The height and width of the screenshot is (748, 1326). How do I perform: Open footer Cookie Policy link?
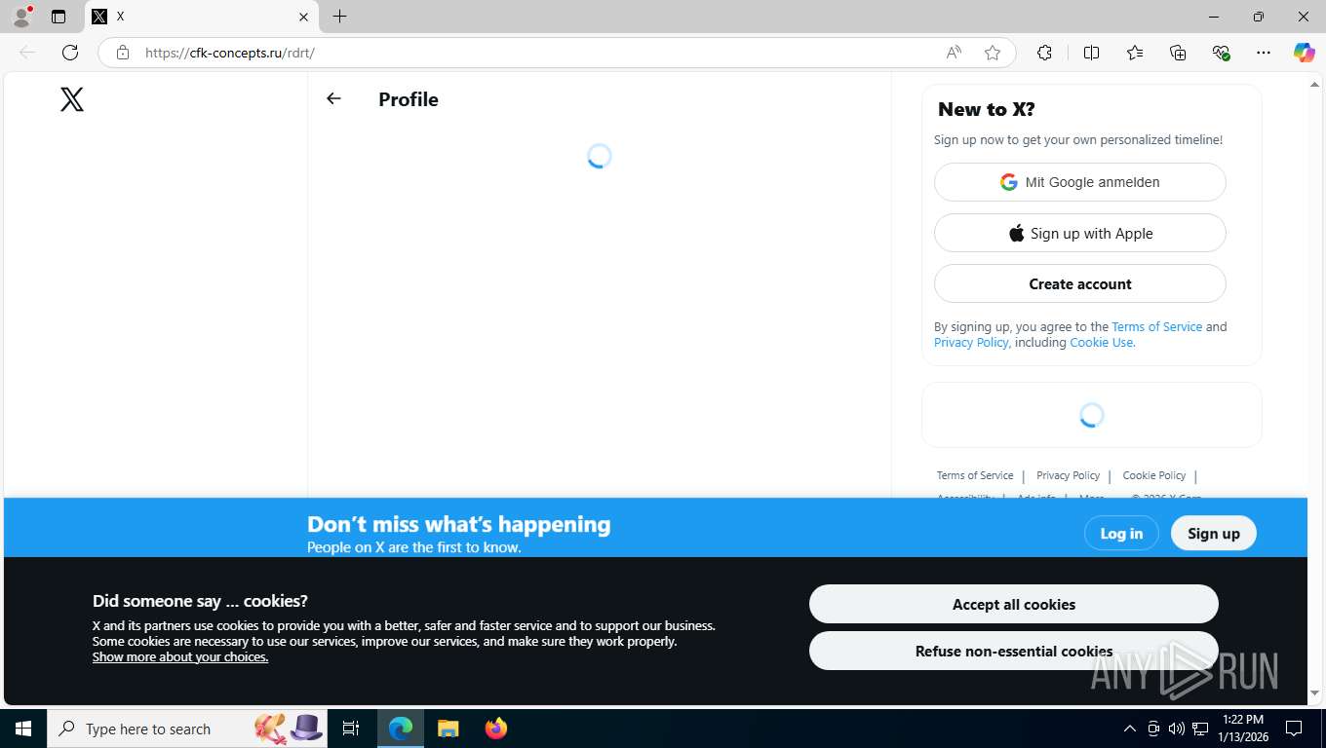[1154, 475]
